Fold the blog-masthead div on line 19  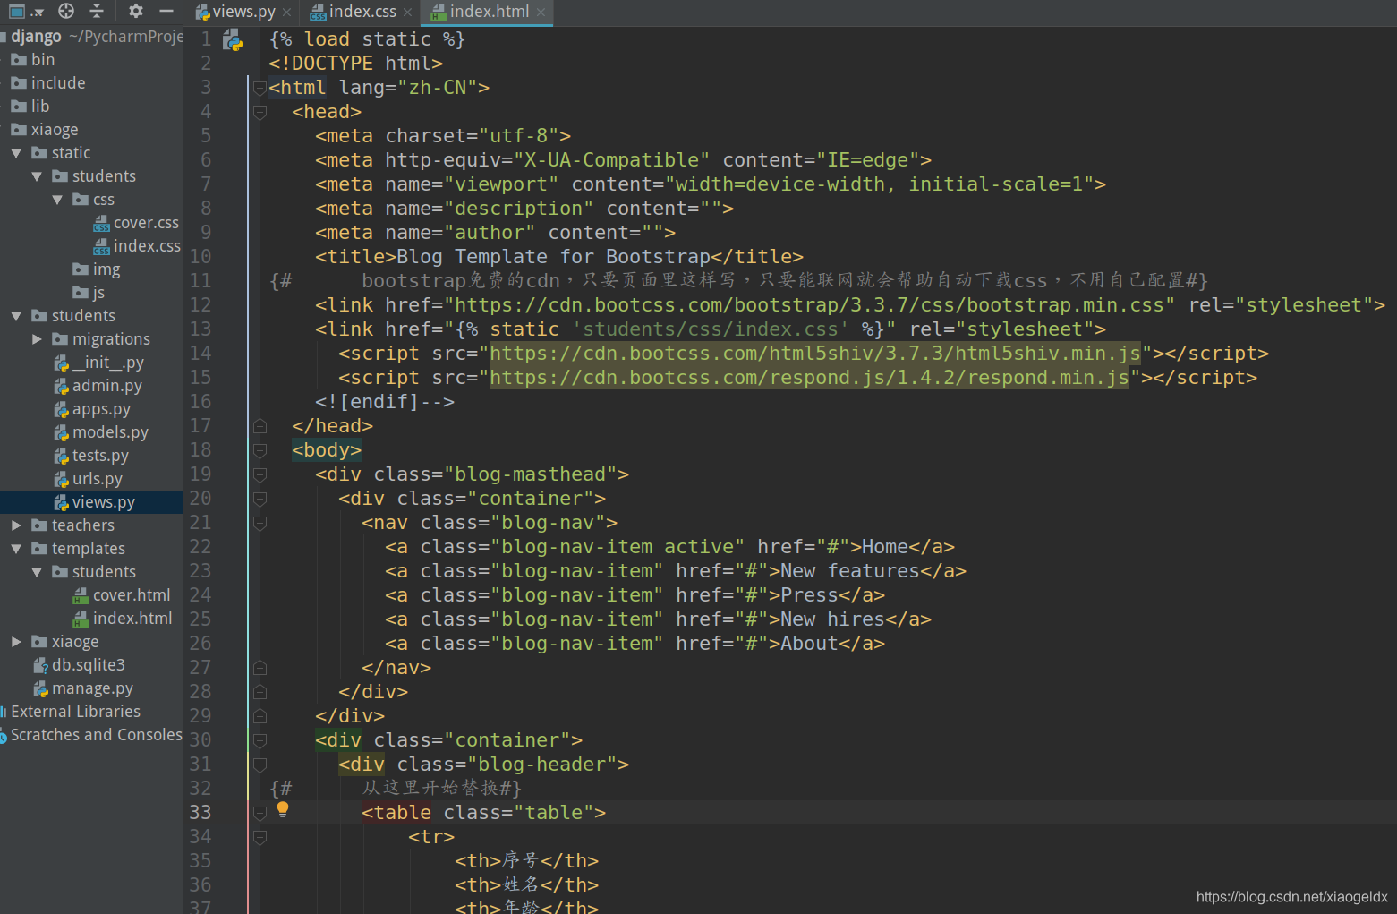[260, 474]
